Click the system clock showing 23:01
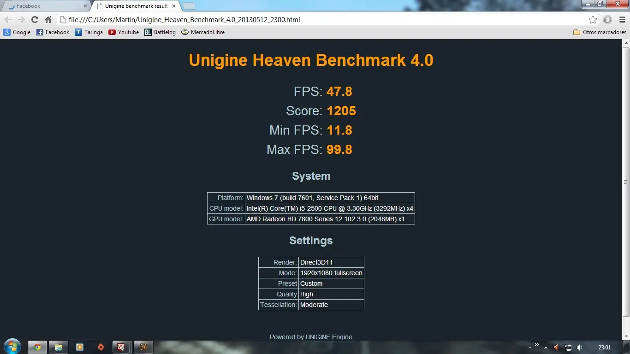The image size is (630, 354). pyautogui.click(x=604, y=348)
